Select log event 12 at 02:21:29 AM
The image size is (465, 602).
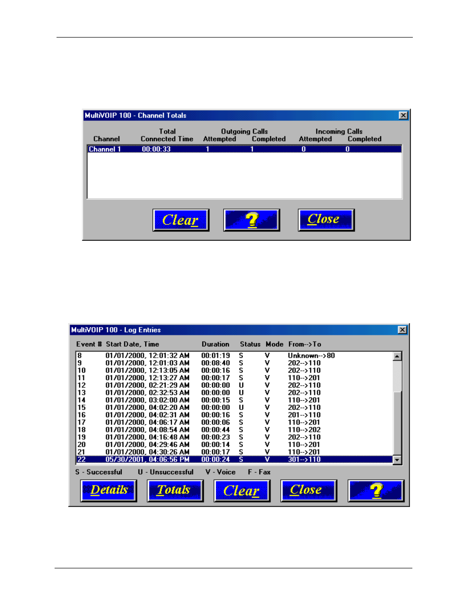234,385
